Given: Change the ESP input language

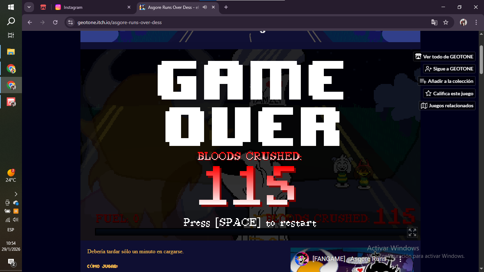Looking at the screenshot, I should 11,230.
